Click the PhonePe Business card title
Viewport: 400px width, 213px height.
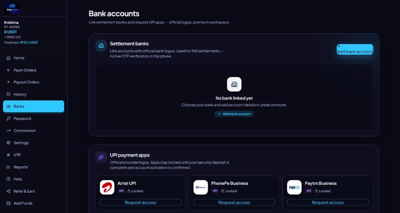(x=230, y=183)
